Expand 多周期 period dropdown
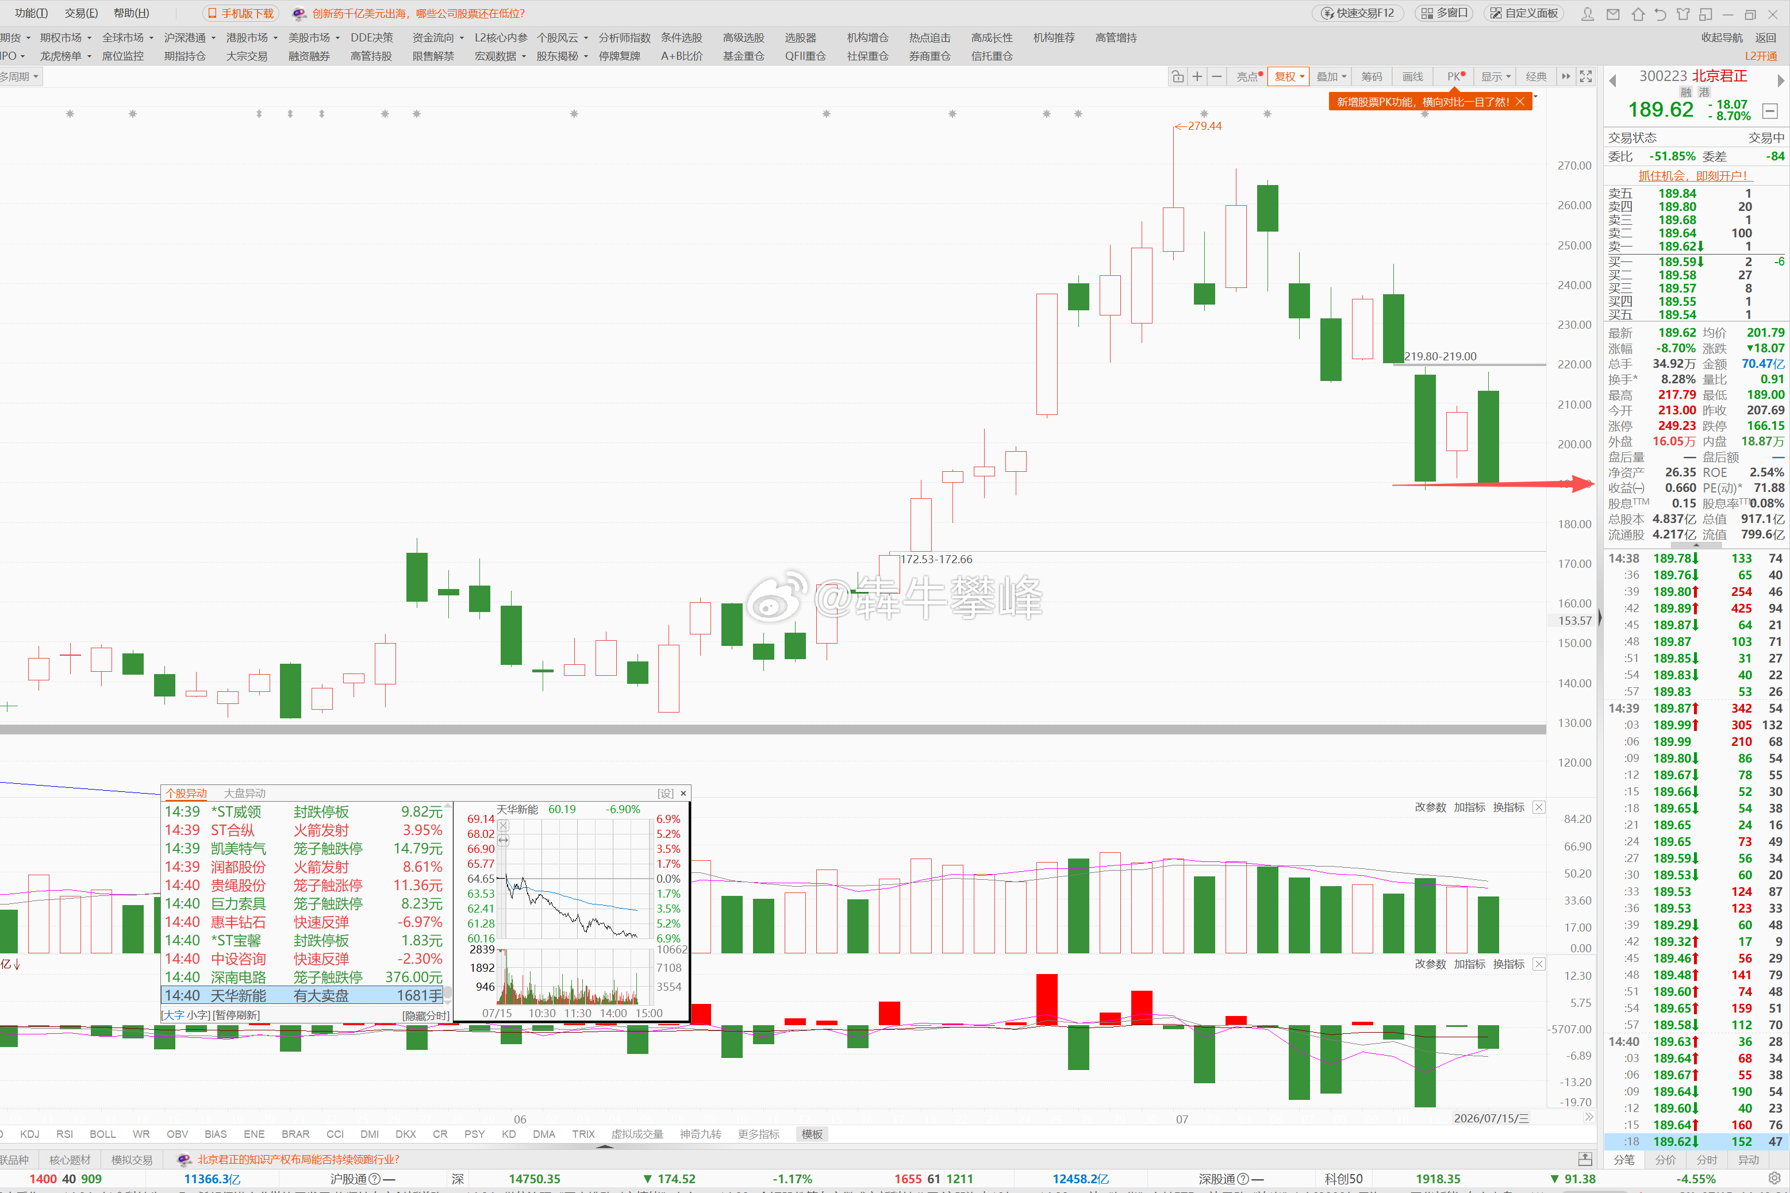Viewport: 1790px width, 1193px height. (20, 77)
